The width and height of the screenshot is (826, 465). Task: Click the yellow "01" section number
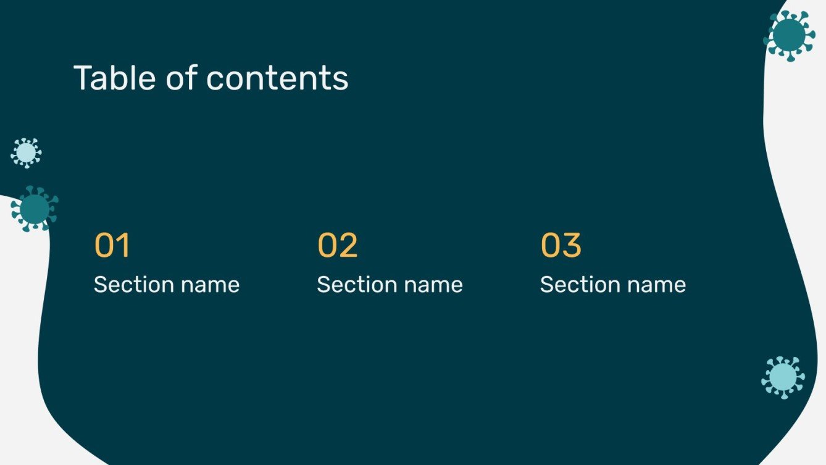coord(112,246)
